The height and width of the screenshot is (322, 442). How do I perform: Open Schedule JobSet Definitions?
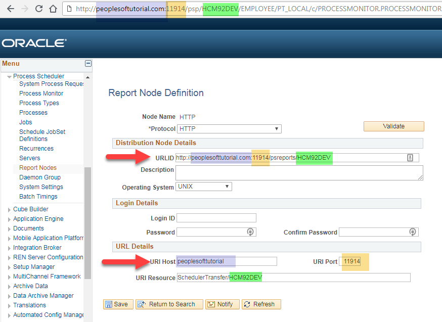click(42, 135)
